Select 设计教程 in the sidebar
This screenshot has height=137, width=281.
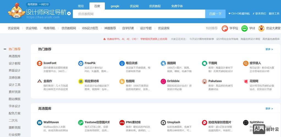coord(15,63)
